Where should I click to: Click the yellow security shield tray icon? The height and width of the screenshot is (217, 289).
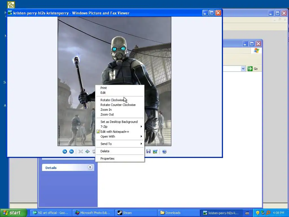pyautogui.click(x=258, y=213)
